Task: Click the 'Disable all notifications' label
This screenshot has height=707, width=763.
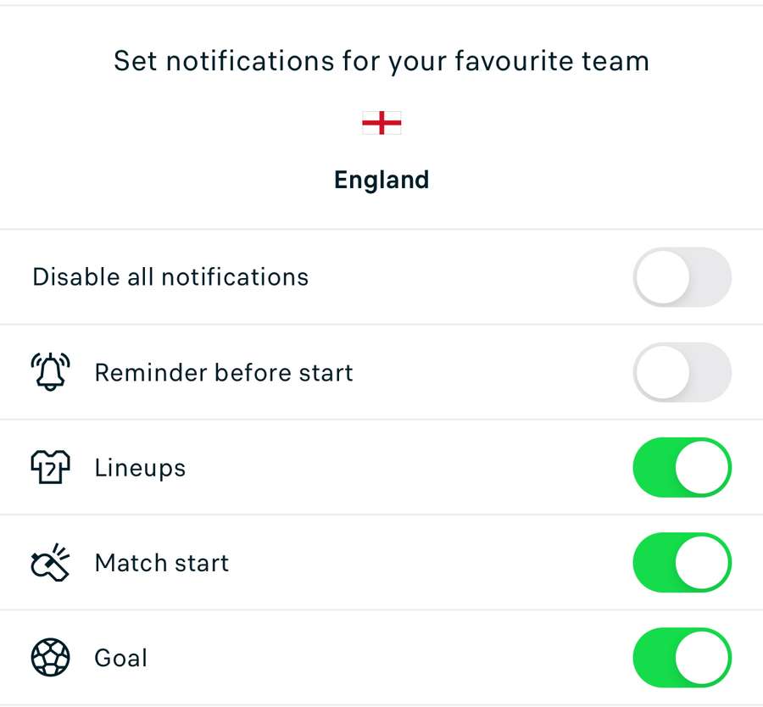Action: pos(170,277)
